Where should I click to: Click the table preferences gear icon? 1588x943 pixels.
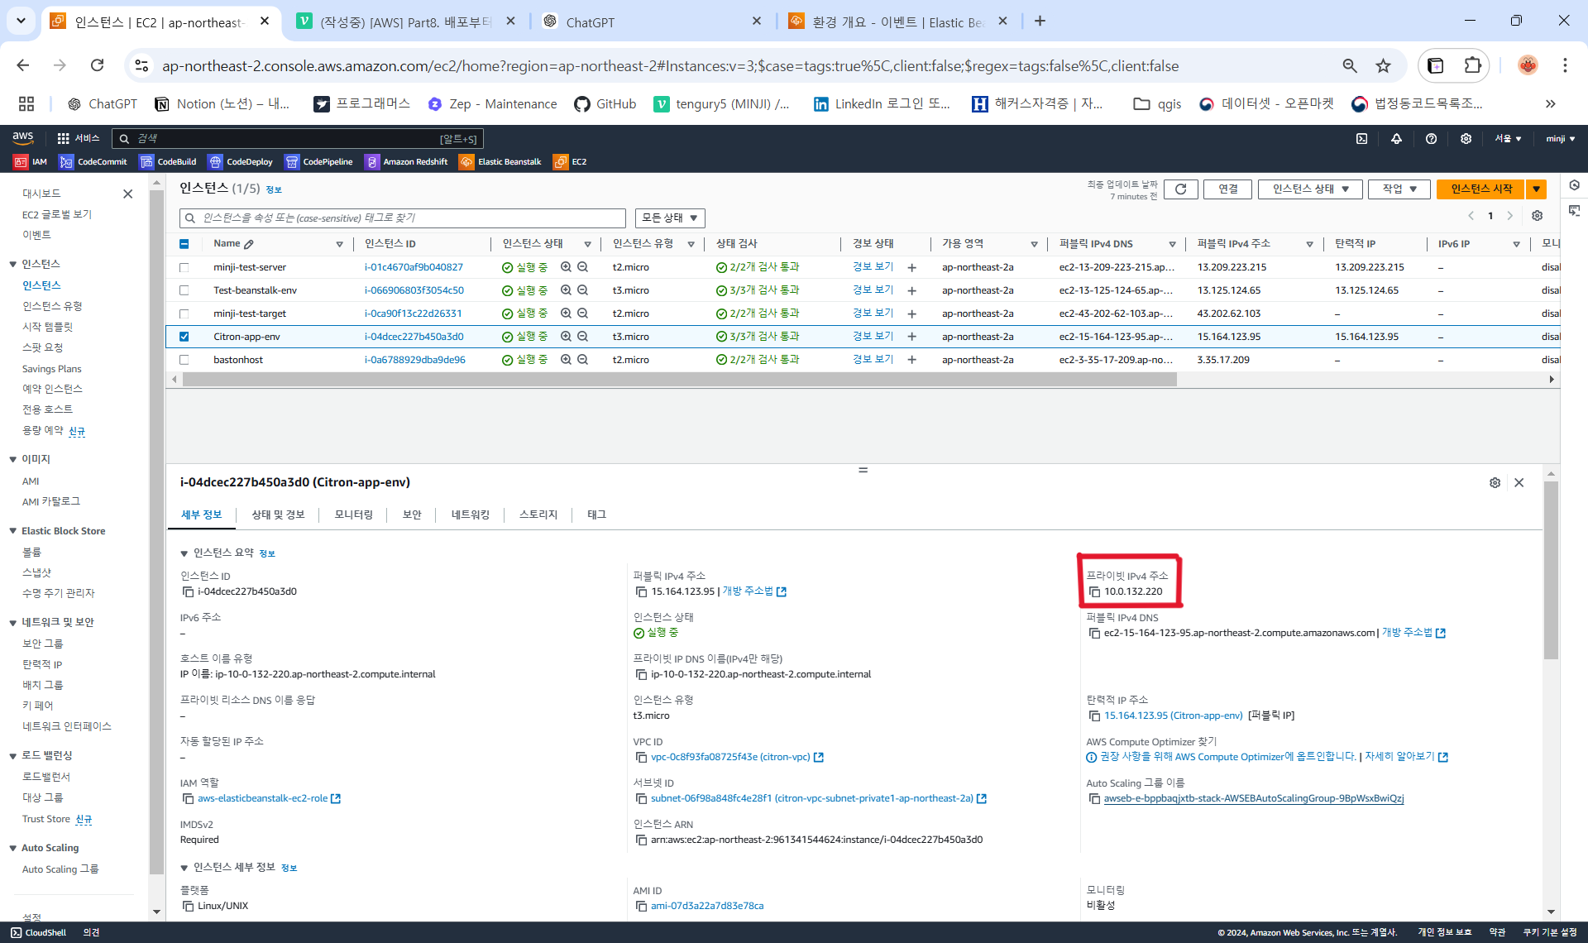pyautogui.click(x=1537, y=216)
